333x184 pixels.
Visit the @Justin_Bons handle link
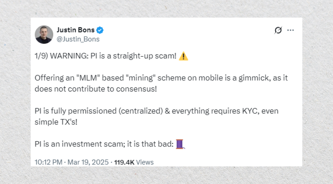coord(78,39)
